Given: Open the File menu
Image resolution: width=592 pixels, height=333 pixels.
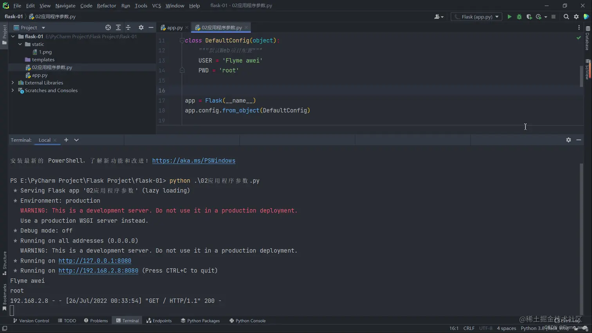Looking at the screenshot, I should point(17,5).
